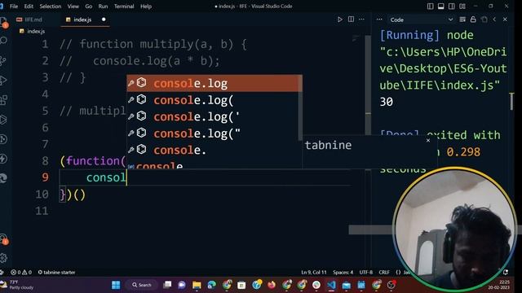Open the Run menu
This screenshot has height=293, width=522.
coord(103,7)
